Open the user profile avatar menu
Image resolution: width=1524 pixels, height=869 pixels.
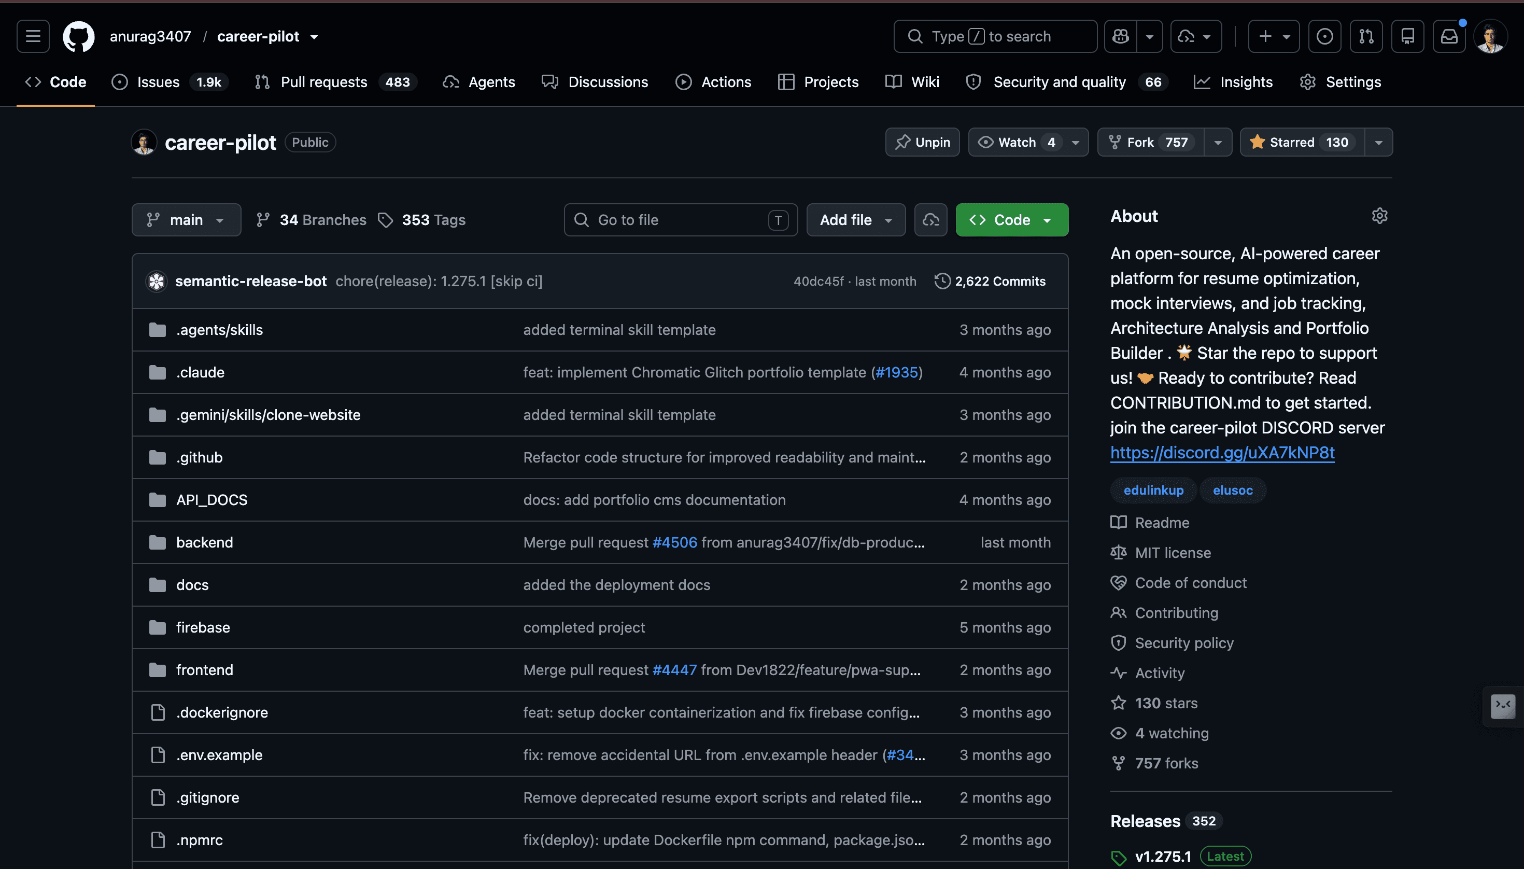pyautogui.click(x=1491, y=36)
